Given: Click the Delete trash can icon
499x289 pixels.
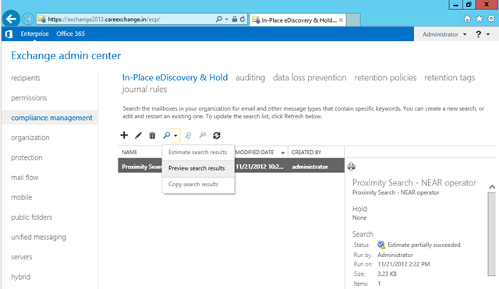Looking at the screenshot, I should (x=152, y=136).
